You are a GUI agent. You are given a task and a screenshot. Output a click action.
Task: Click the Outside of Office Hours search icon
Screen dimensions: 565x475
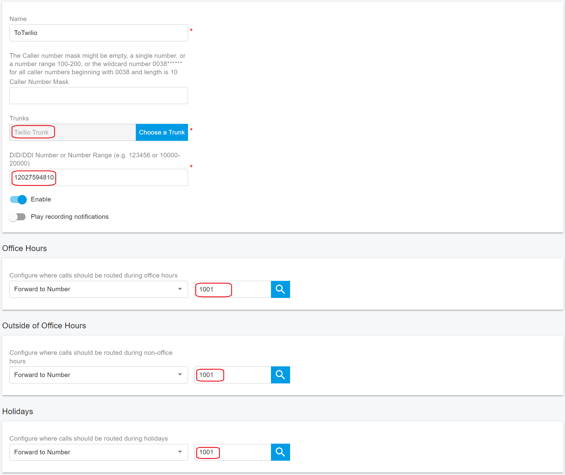click(280, 375)
